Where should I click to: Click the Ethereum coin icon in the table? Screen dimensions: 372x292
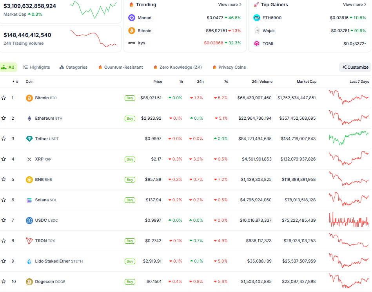(29, 119)
